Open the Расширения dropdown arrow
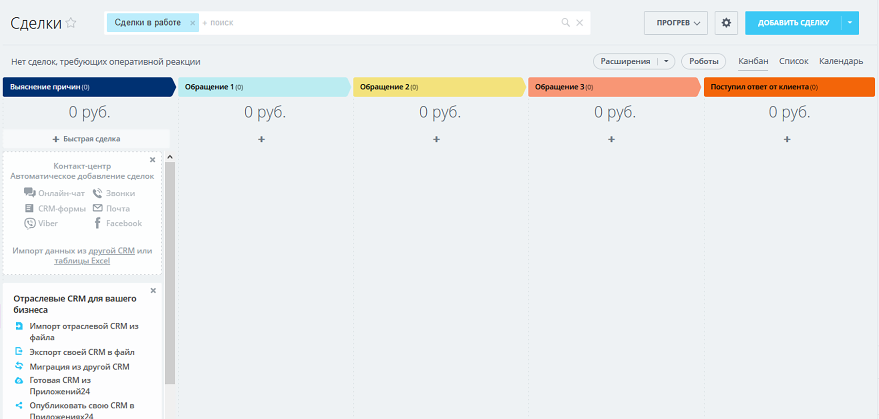Screen dimensions: 879x419 (x=666, y=61)
